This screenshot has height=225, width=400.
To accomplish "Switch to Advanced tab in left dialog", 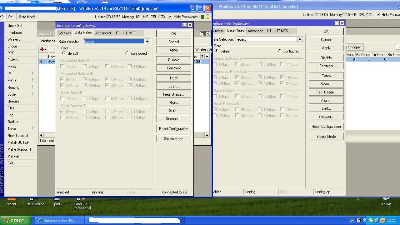I will click(103, 33).
